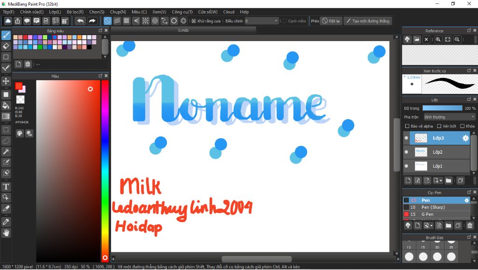Screen dimensions: 478x270
Task: Enable the Xén bớt checkbox
Action: click(x=439, y=126)
